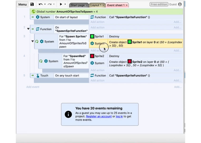Screen dimensions: 201x143
Task: Open the log in link
Action: (x=119, y=116)
